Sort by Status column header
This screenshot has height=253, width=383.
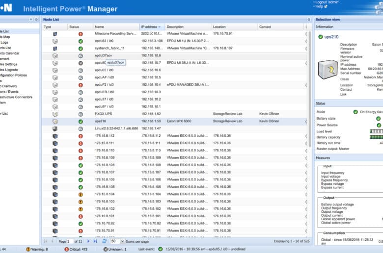(x=80, y=27)
